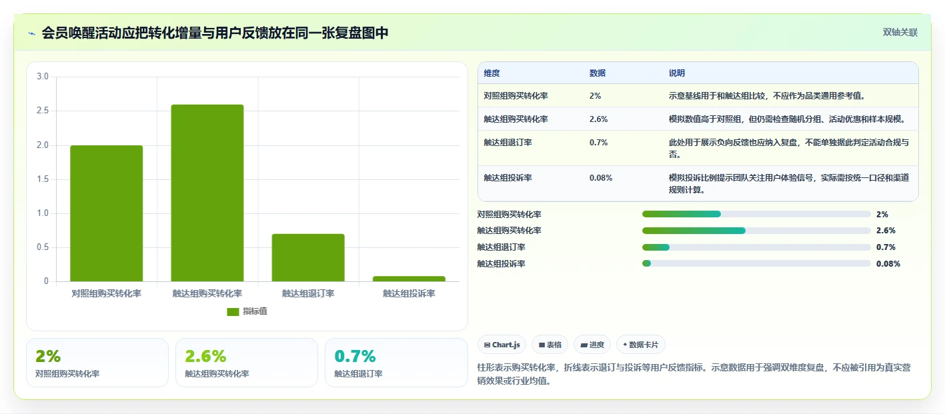Image resolution: width=945 pixels, height=414 pixels.
Task: Select the 表格 chip
Action: [x=550, y=345]
